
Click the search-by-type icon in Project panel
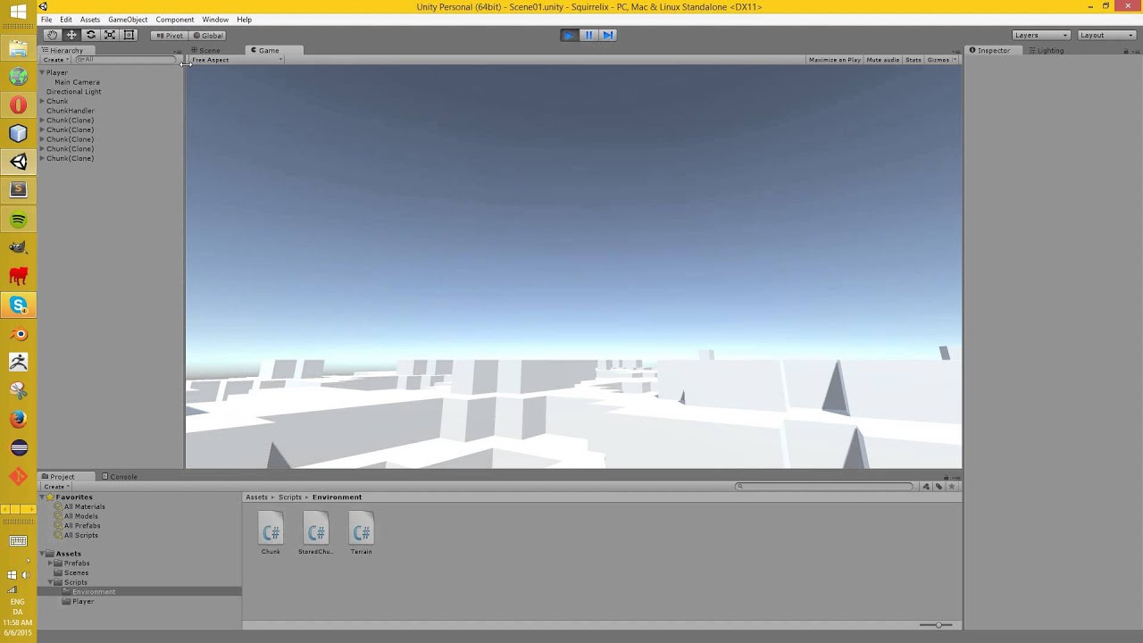[926, 487]
